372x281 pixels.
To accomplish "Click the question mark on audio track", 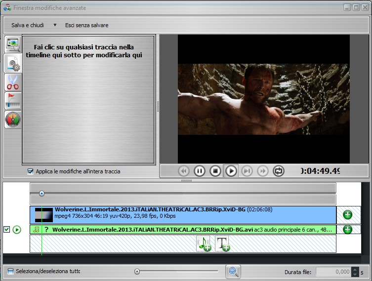I will pyautogui.click(x=46, y=230).
